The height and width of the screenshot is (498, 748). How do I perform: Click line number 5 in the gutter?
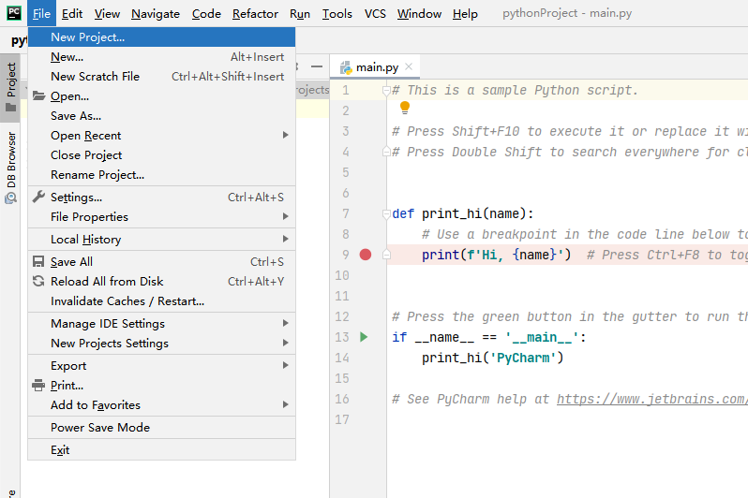pos(345,172)
